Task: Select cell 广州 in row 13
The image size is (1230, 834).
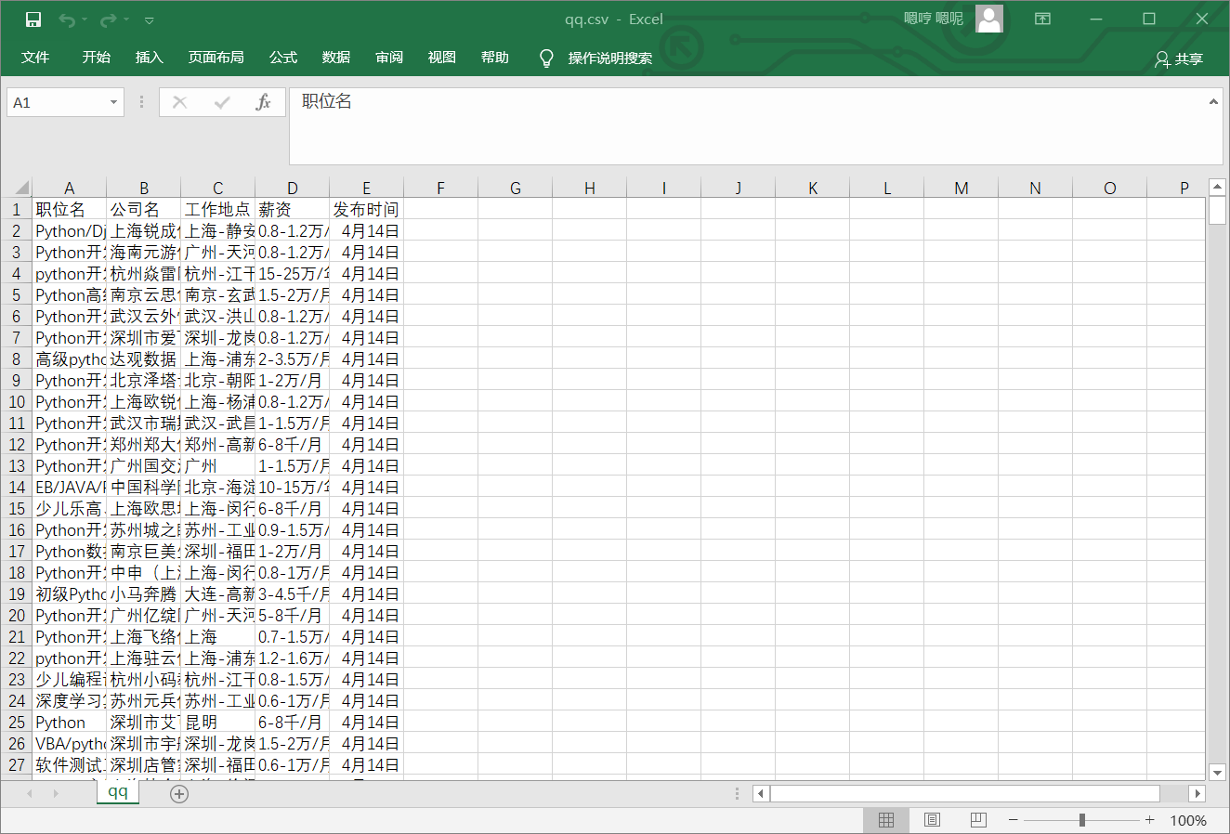Action: [218, 466]
